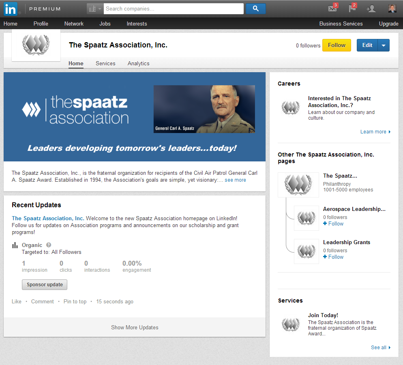Click the add connections icon
The height and width of the screenshot is (365, 403).
(371, 9)
